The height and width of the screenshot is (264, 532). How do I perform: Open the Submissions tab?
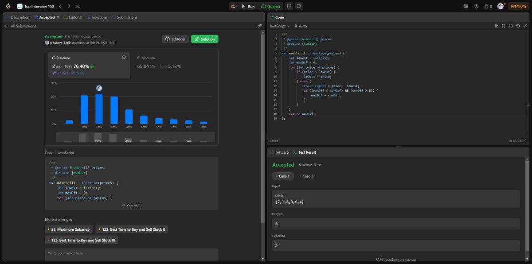125,17
